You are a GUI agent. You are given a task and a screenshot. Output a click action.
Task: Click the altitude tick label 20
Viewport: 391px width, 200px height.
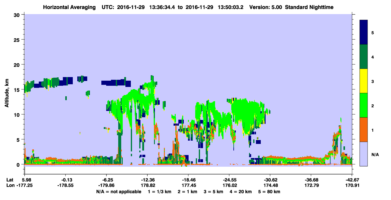point(17,64)
